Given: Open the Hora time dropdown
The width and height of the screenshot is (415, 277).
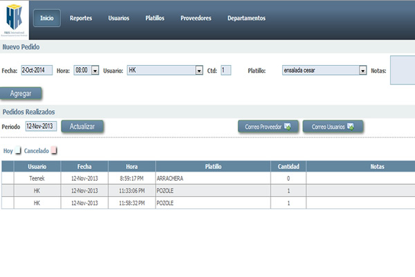Looking at the screenshot, I should coord(95,70).
